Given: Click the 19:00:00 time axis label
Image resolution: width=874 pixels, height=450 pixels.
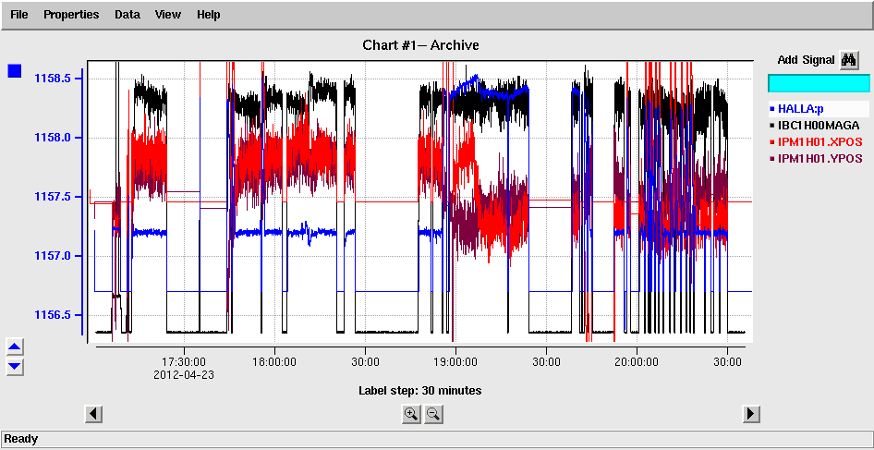Looking at the screenshot, I should (x=455, y=362).
